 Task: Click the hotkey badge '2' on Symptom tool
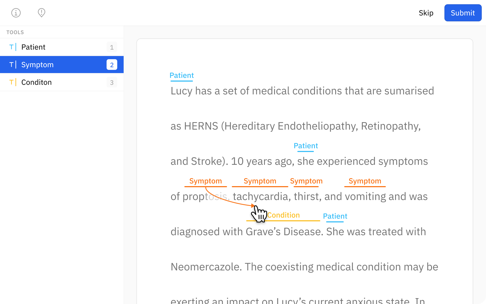[112, 65]
